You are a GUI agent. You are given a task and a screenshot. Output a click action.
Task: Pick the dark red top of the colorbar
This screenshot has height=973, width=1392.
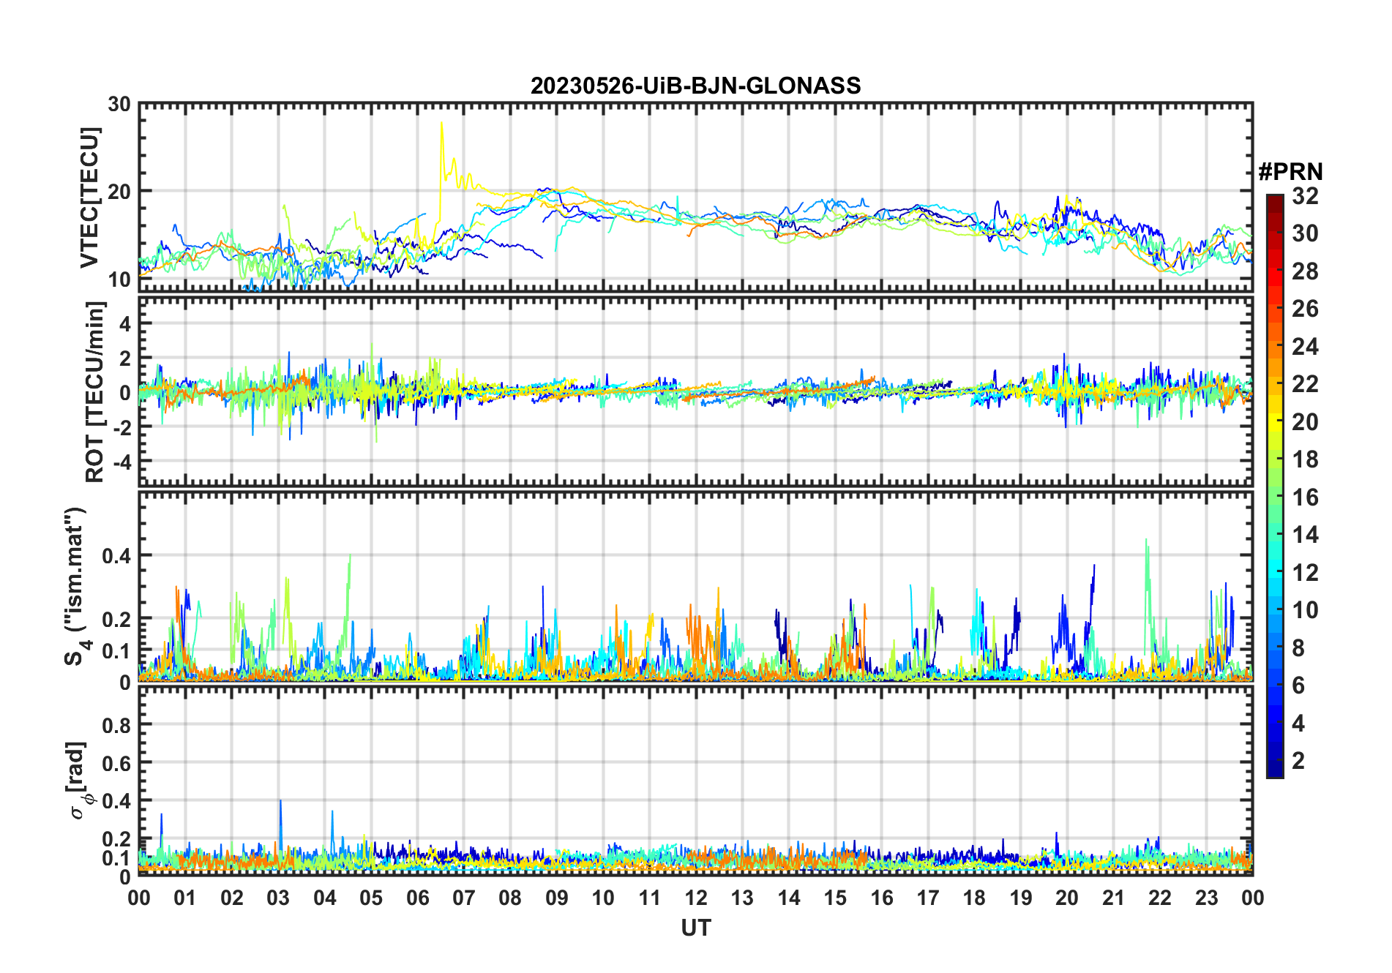(1274, 200)
